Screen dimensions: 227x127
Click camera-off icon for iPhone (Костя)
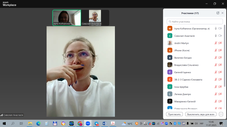tap(220, 50)
